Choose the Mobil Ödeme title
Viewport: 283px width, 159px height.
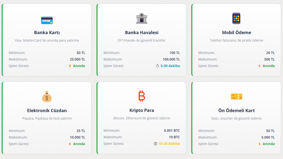236,33
